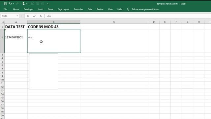Click the cell containing 12345678901
211x119 pixels.
click(16, 41)
